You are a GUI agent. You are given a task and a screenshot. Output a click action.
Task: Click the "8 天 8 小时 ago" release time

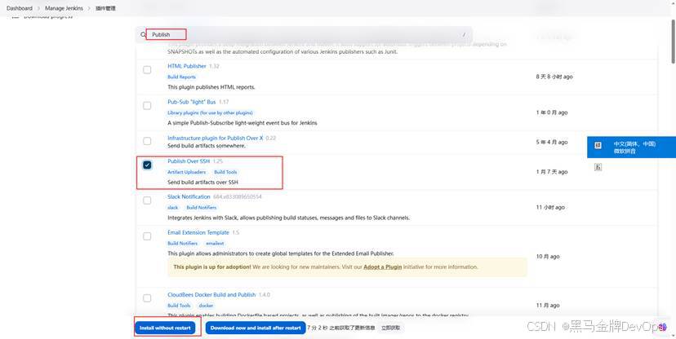pos(554,77)
